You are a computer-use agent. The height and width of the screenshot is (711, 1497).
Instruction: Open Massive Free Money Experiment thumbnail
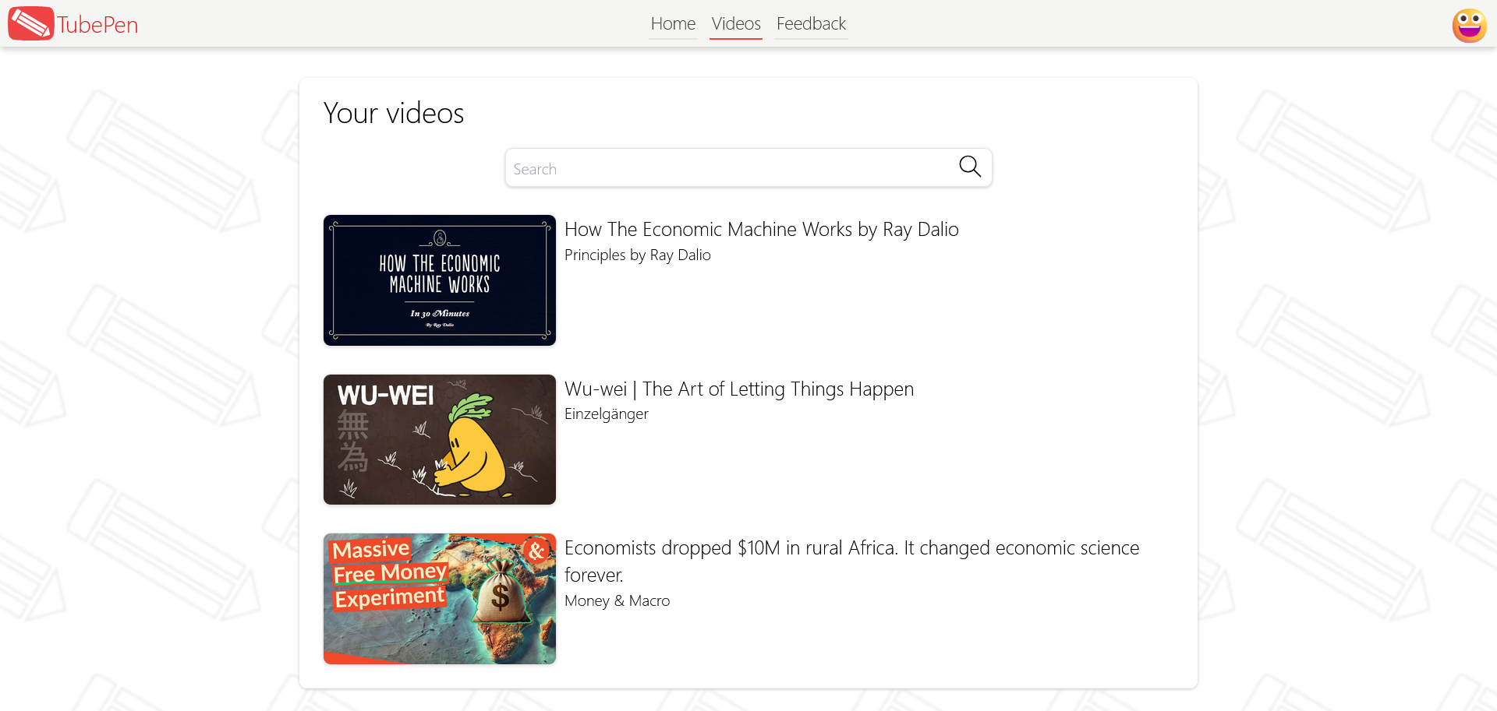point(440,599)
